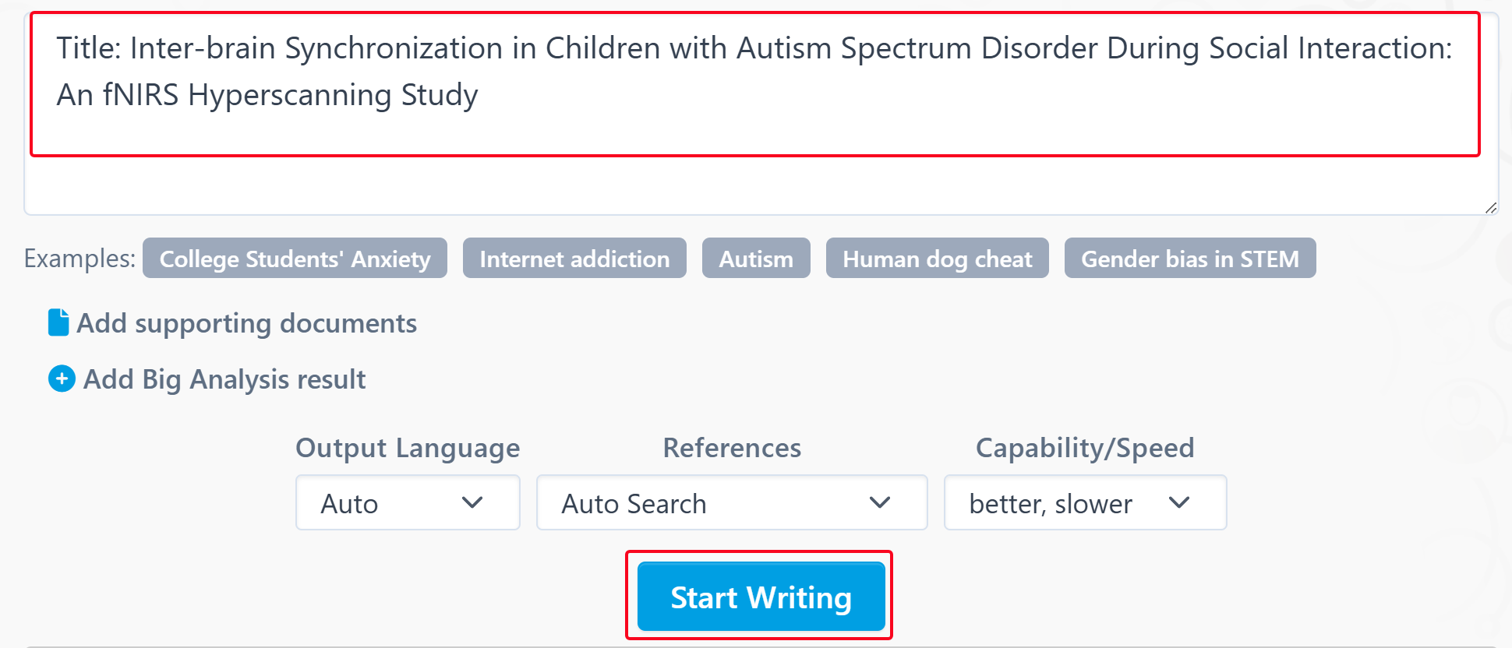Click the plus icon for Big Analysis
The height and width of the screenshot is (648, 1512).
coord(62,379)
